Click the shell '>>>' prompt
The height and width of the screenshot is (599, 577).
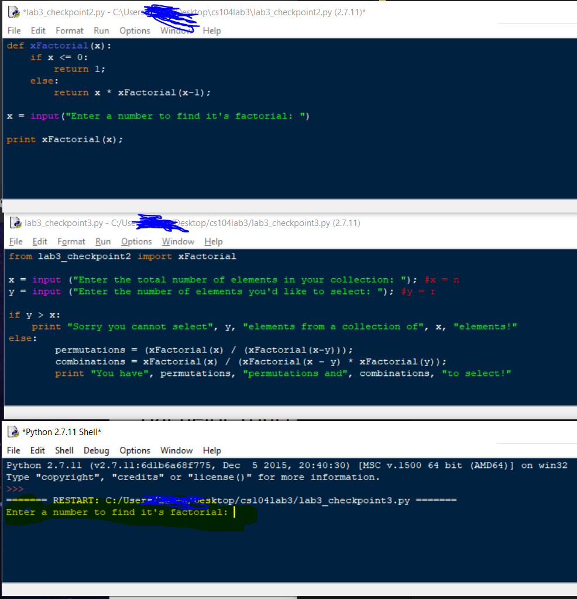[15, 489]
